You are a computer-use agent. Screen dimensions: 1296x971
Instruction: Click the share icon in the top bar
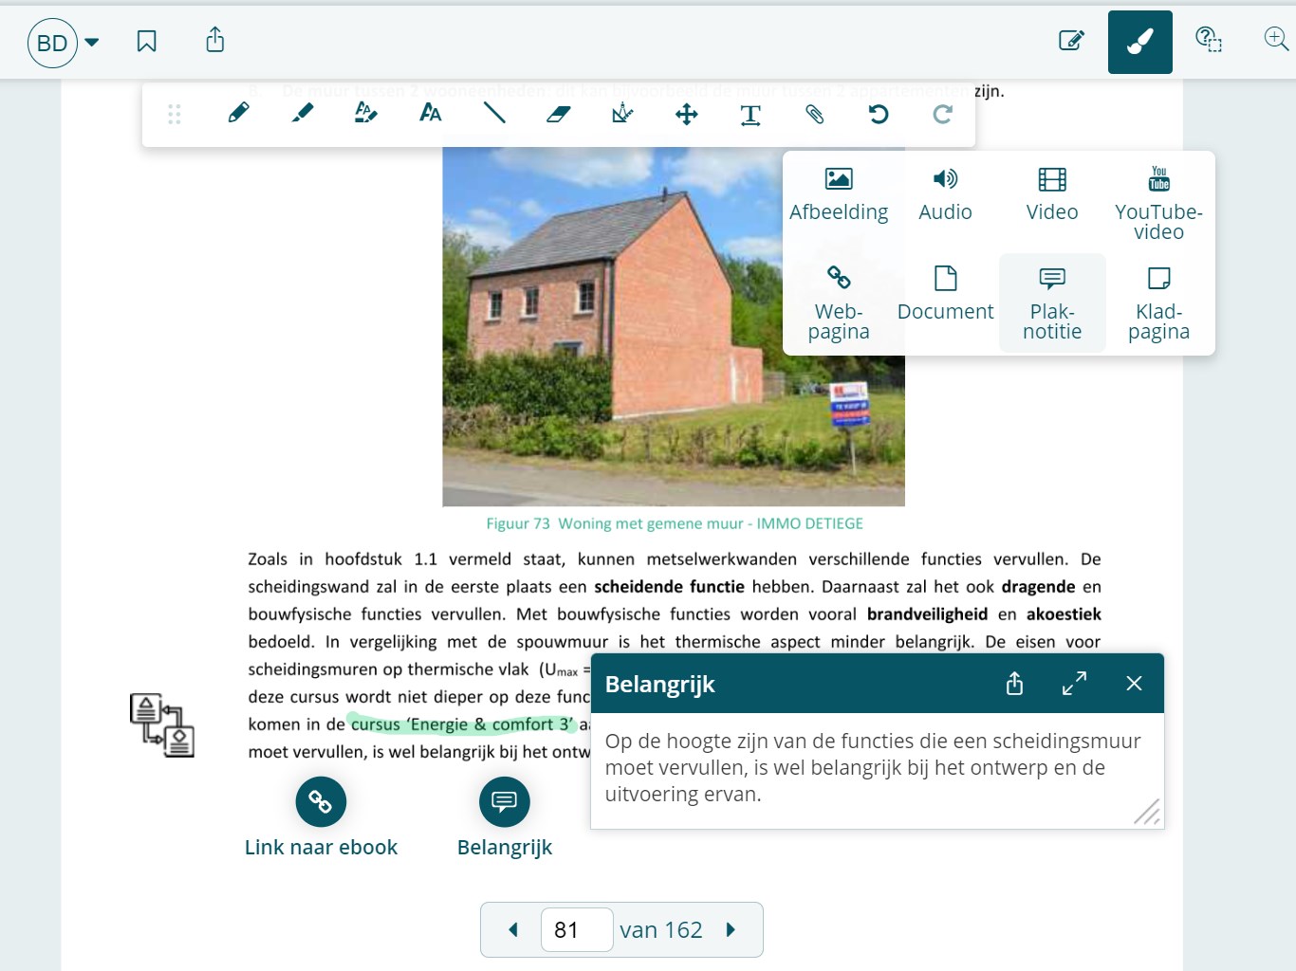215,40
